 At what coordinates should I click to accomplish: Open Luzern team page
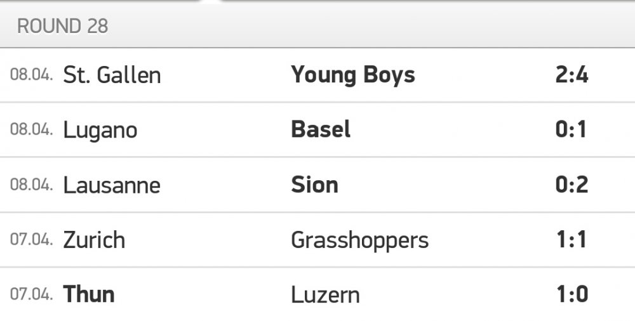[x=326, y=295]
